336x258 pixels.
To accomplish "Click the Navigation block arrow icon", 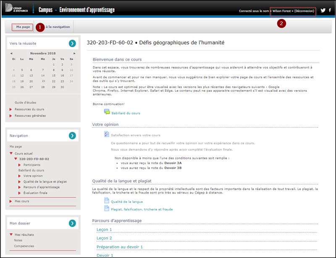I will coord(72,136).
